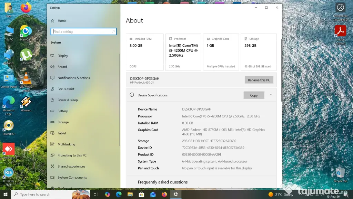Launch uTorrent from the desktop
The width and height of the screenshot is (353, 199).
(26, 57)
